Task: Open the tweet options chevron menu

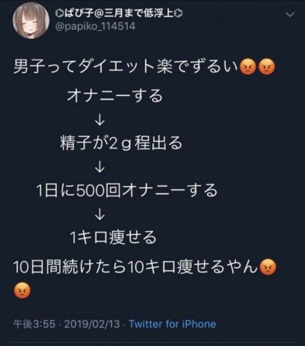Action: point(290,15)
